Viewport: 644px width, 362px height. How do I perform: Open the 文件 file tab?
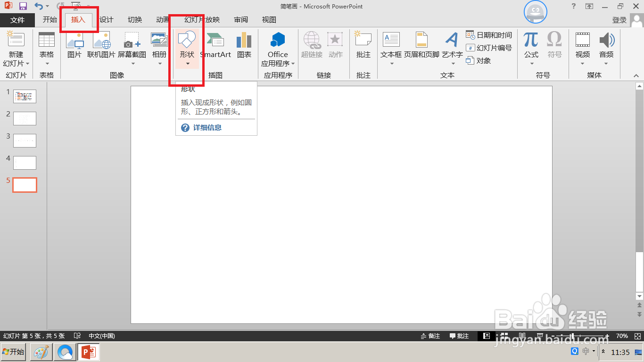click(x=17, y=20)
